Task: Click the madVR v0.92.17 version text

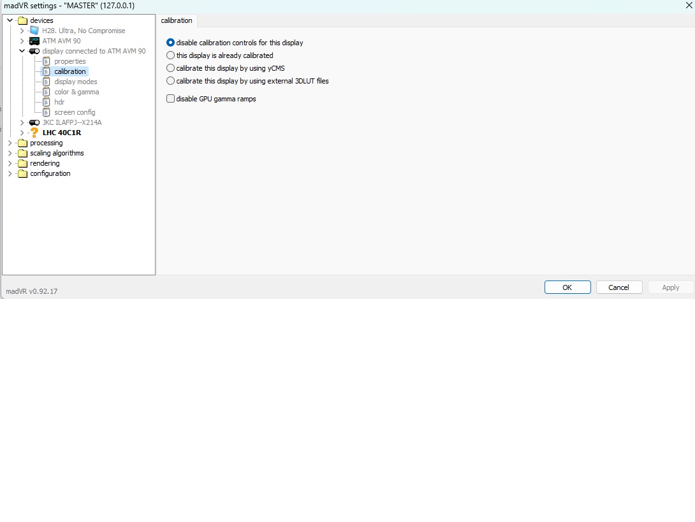Action: [x=31, y=291]
